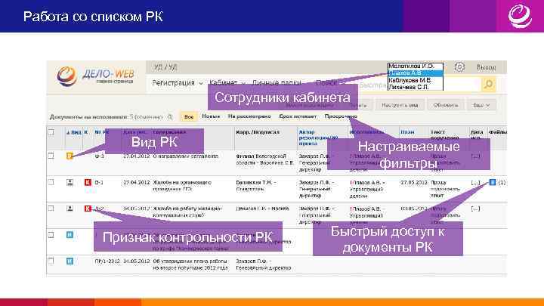This screenshot has height=306, width=544.
Task: Click the Обновить button
Action: point(446,105)
